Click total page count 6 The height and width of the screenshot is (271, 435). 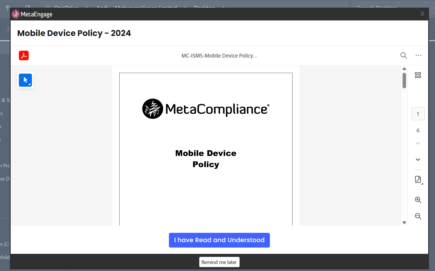click(x=418, y=130)
